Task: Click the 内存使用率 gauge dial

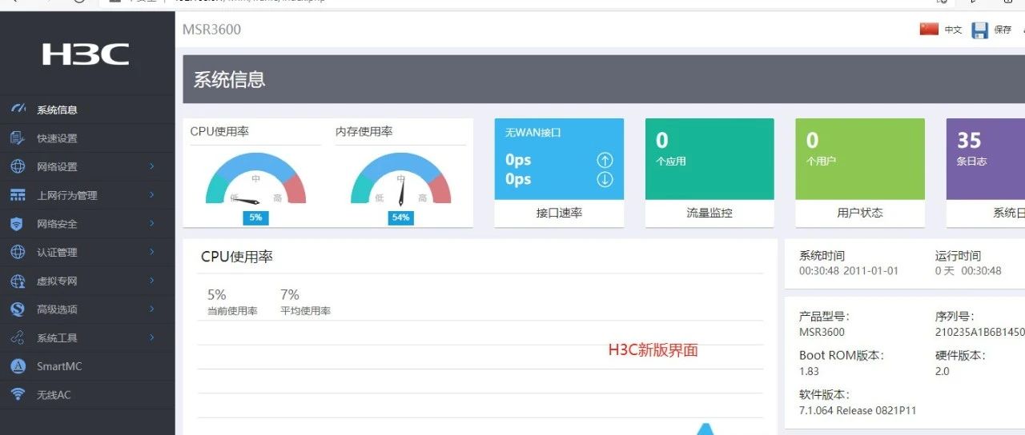Action: click(x=401, y=179)
